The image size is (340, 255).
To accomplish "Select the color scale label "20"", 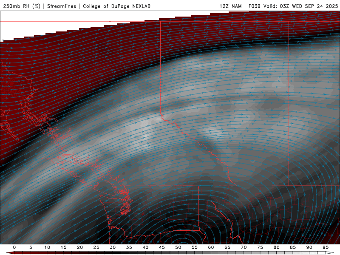I will [80, 247].
